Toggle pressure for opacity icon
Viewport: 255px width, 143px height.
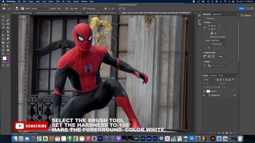[x=67, y=9]
